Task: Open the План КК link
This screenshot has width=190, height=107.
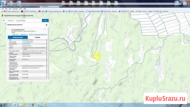Action: pyautogui.click(x=24, y=34)
